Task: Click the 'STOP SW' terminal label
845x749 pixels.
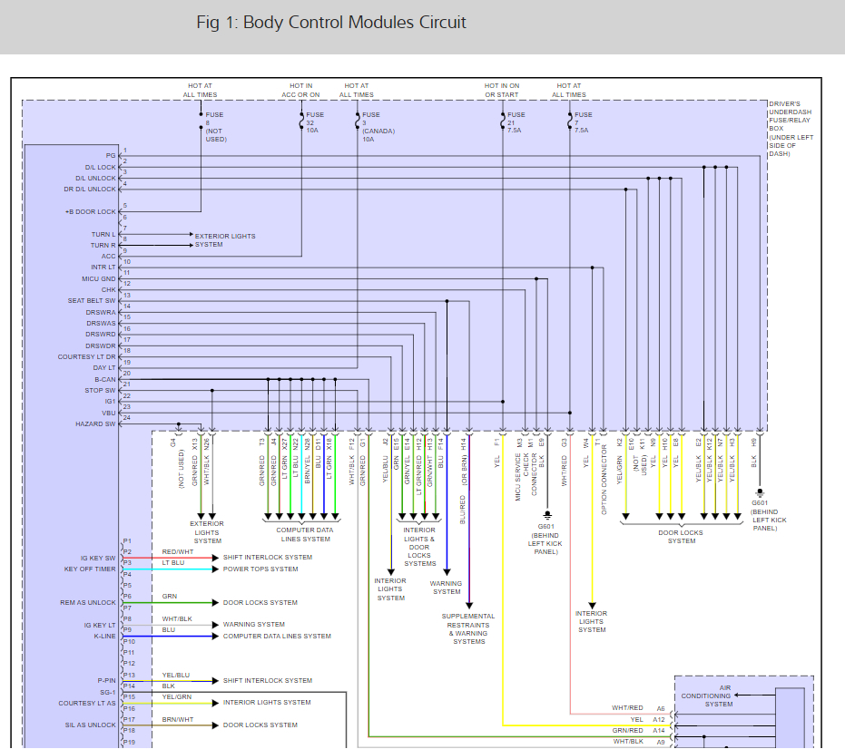Action: [x=100, y=391]
